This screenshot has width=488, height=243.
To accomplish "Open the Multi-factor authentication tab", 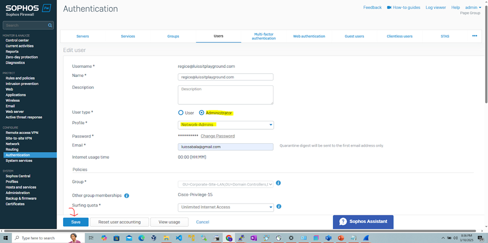I will [264, 36].
